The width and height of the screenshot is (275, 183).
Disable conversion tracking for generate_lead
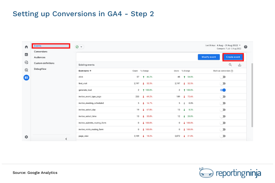coord(223,90)
